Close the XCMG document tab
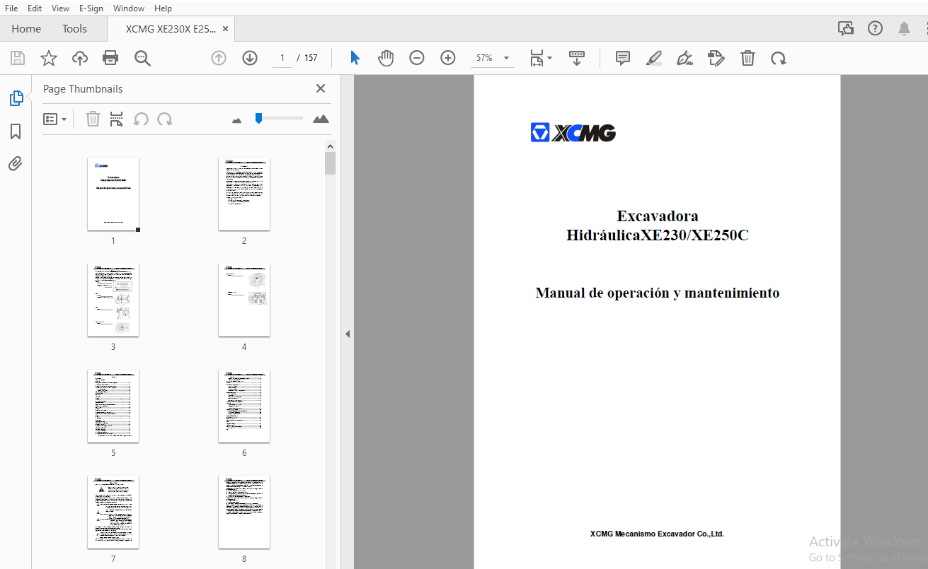The width and height of the screenshot is (928, 569). (x=226, y=29)
